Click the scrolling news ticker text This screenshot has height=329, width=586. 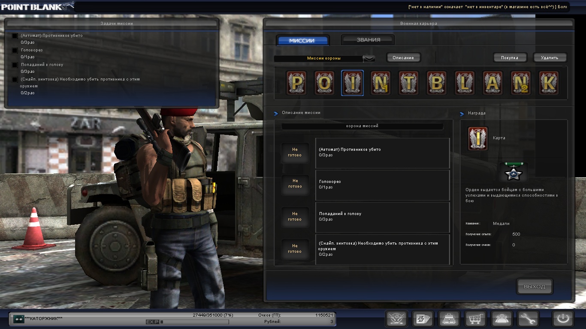tap(487, 6)
